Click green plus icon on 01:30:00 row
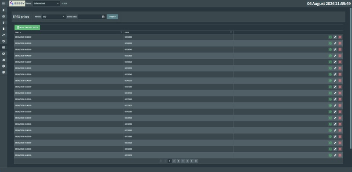 coord(330,74)
